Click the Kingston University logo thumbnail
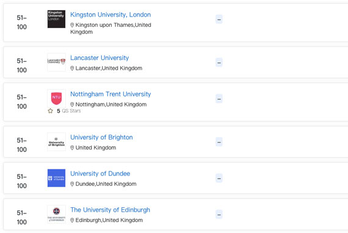Image resolution: width=348 pixels, height=233 pixels. coord(56,19)
